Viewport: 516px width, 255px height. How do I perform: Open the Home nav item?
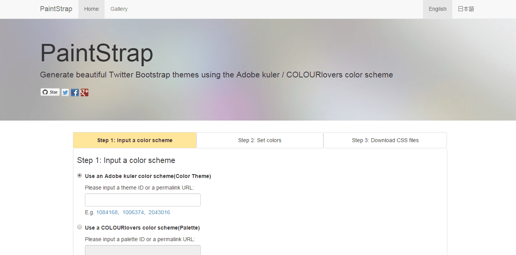[x=91, y=9]
